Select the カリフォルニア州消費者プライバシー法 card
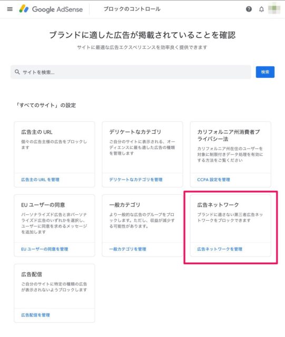The image size is (285, 337). [231, 154]
